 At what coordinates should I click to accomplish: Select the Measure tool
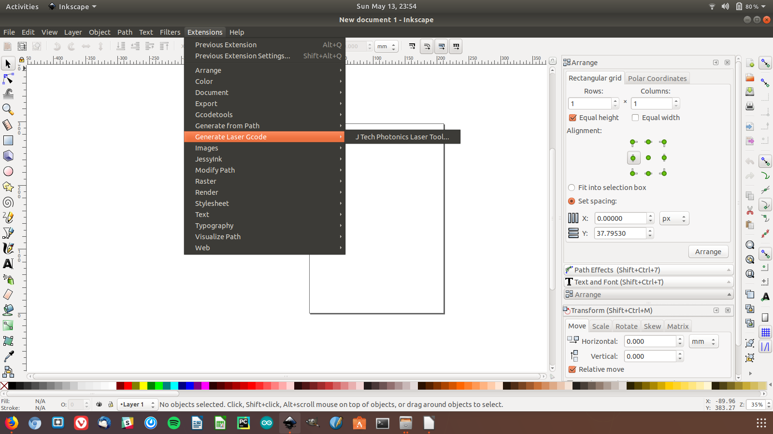coord(8,125)
